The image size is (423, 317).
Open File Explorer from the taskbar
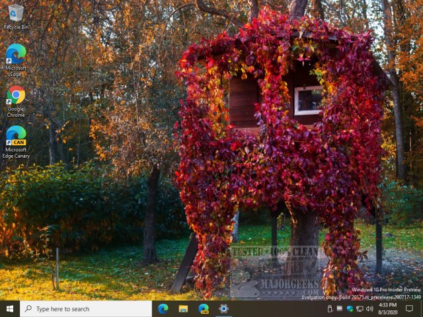point(183,309)
